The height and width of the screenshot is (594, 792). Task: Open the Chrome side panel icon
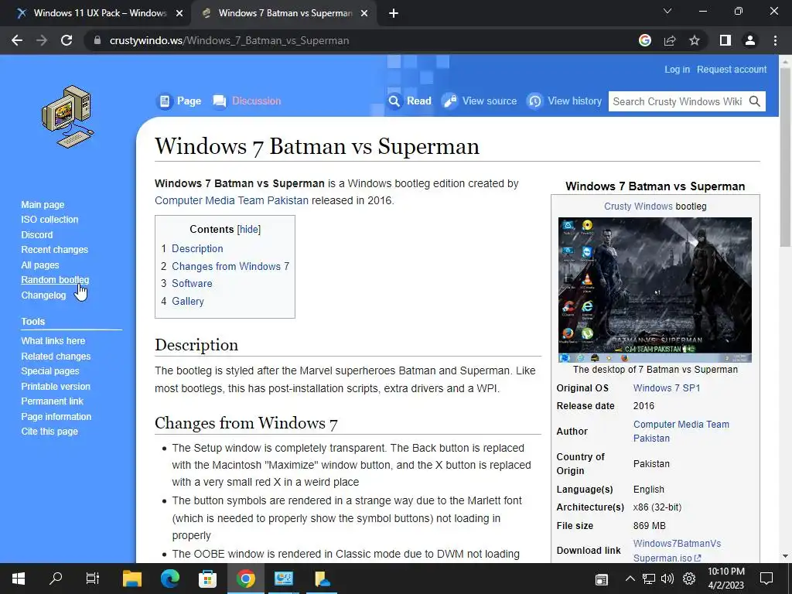pos(725,40)
